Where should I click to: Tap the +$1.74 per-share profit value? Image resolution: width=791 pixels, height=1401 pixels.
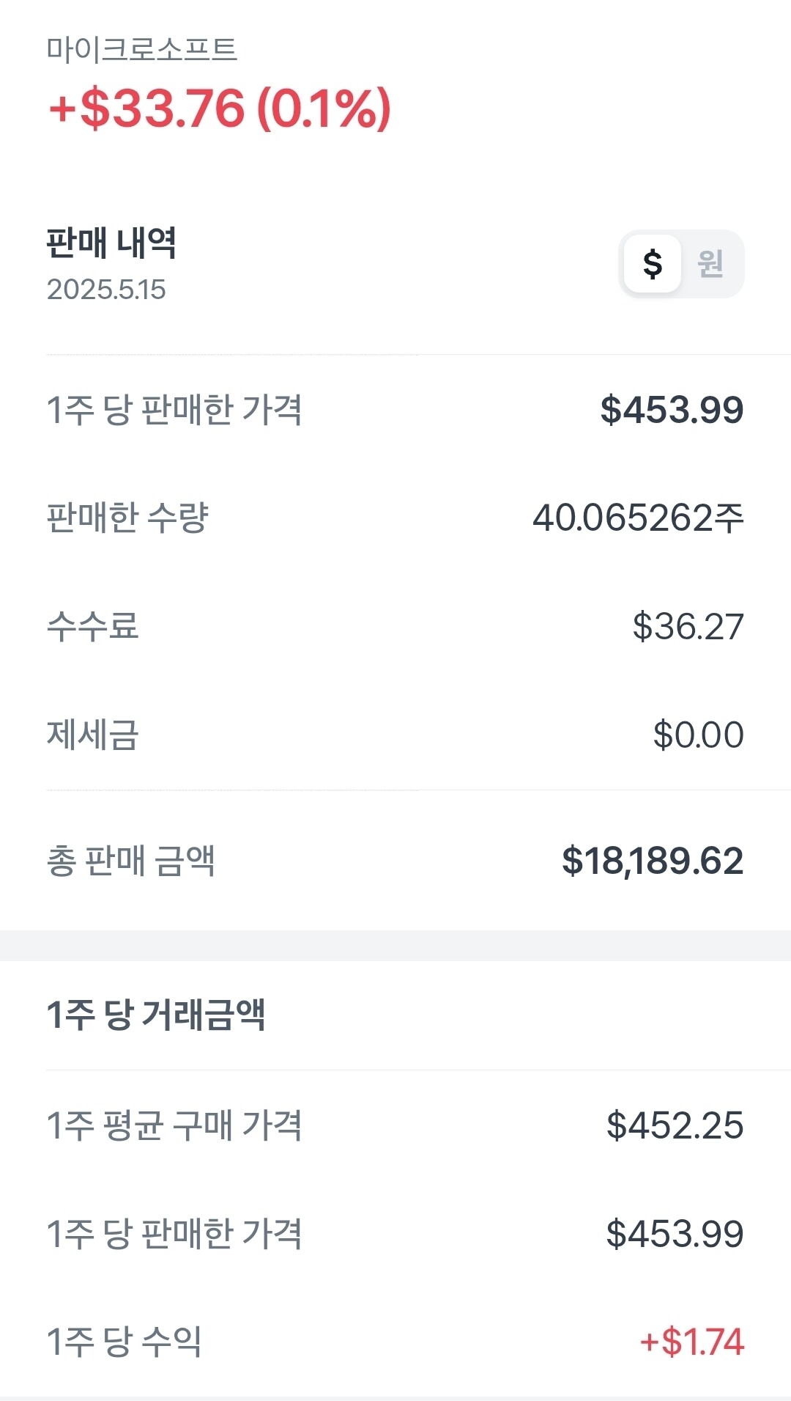point(691,1342)
